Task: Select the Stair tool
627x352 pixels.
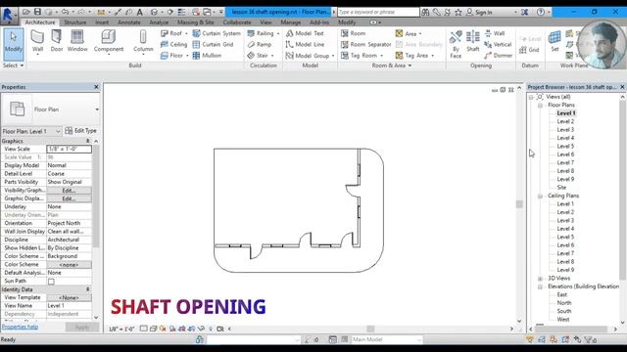Action: (x=258, y=56)
